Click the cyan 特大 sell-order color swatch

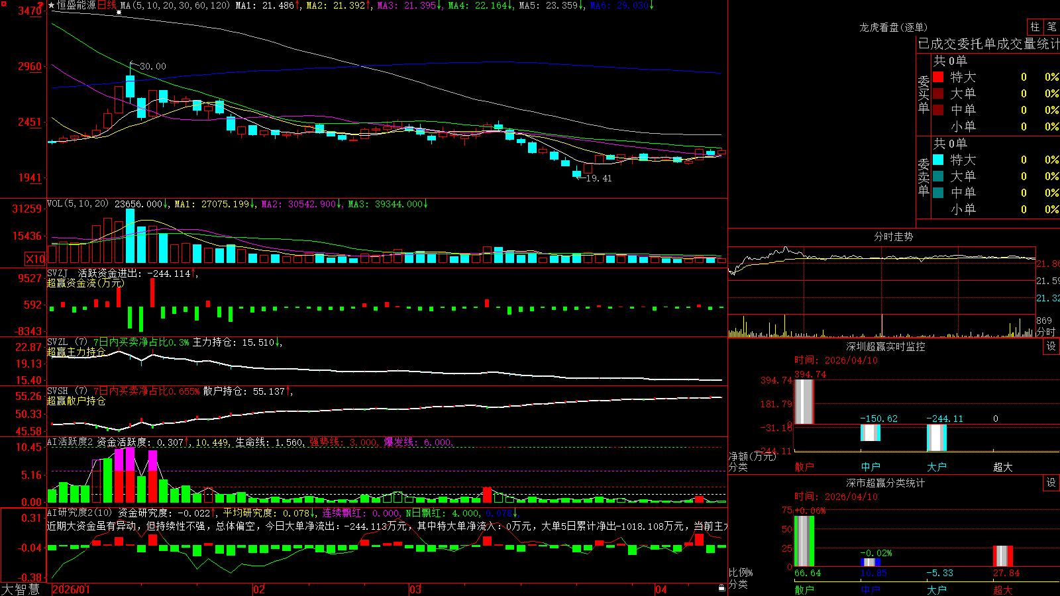tap(938, 160)
